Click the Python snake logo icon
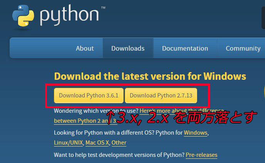Viewport: 265px width, 163px height. point(23,16)
